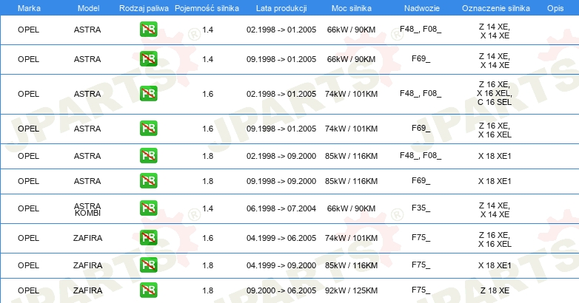Click the F75_ body code in the Zafira 1.6 row
The width and height of the screenshot is (579, 303).
click(x=421, y=238)
